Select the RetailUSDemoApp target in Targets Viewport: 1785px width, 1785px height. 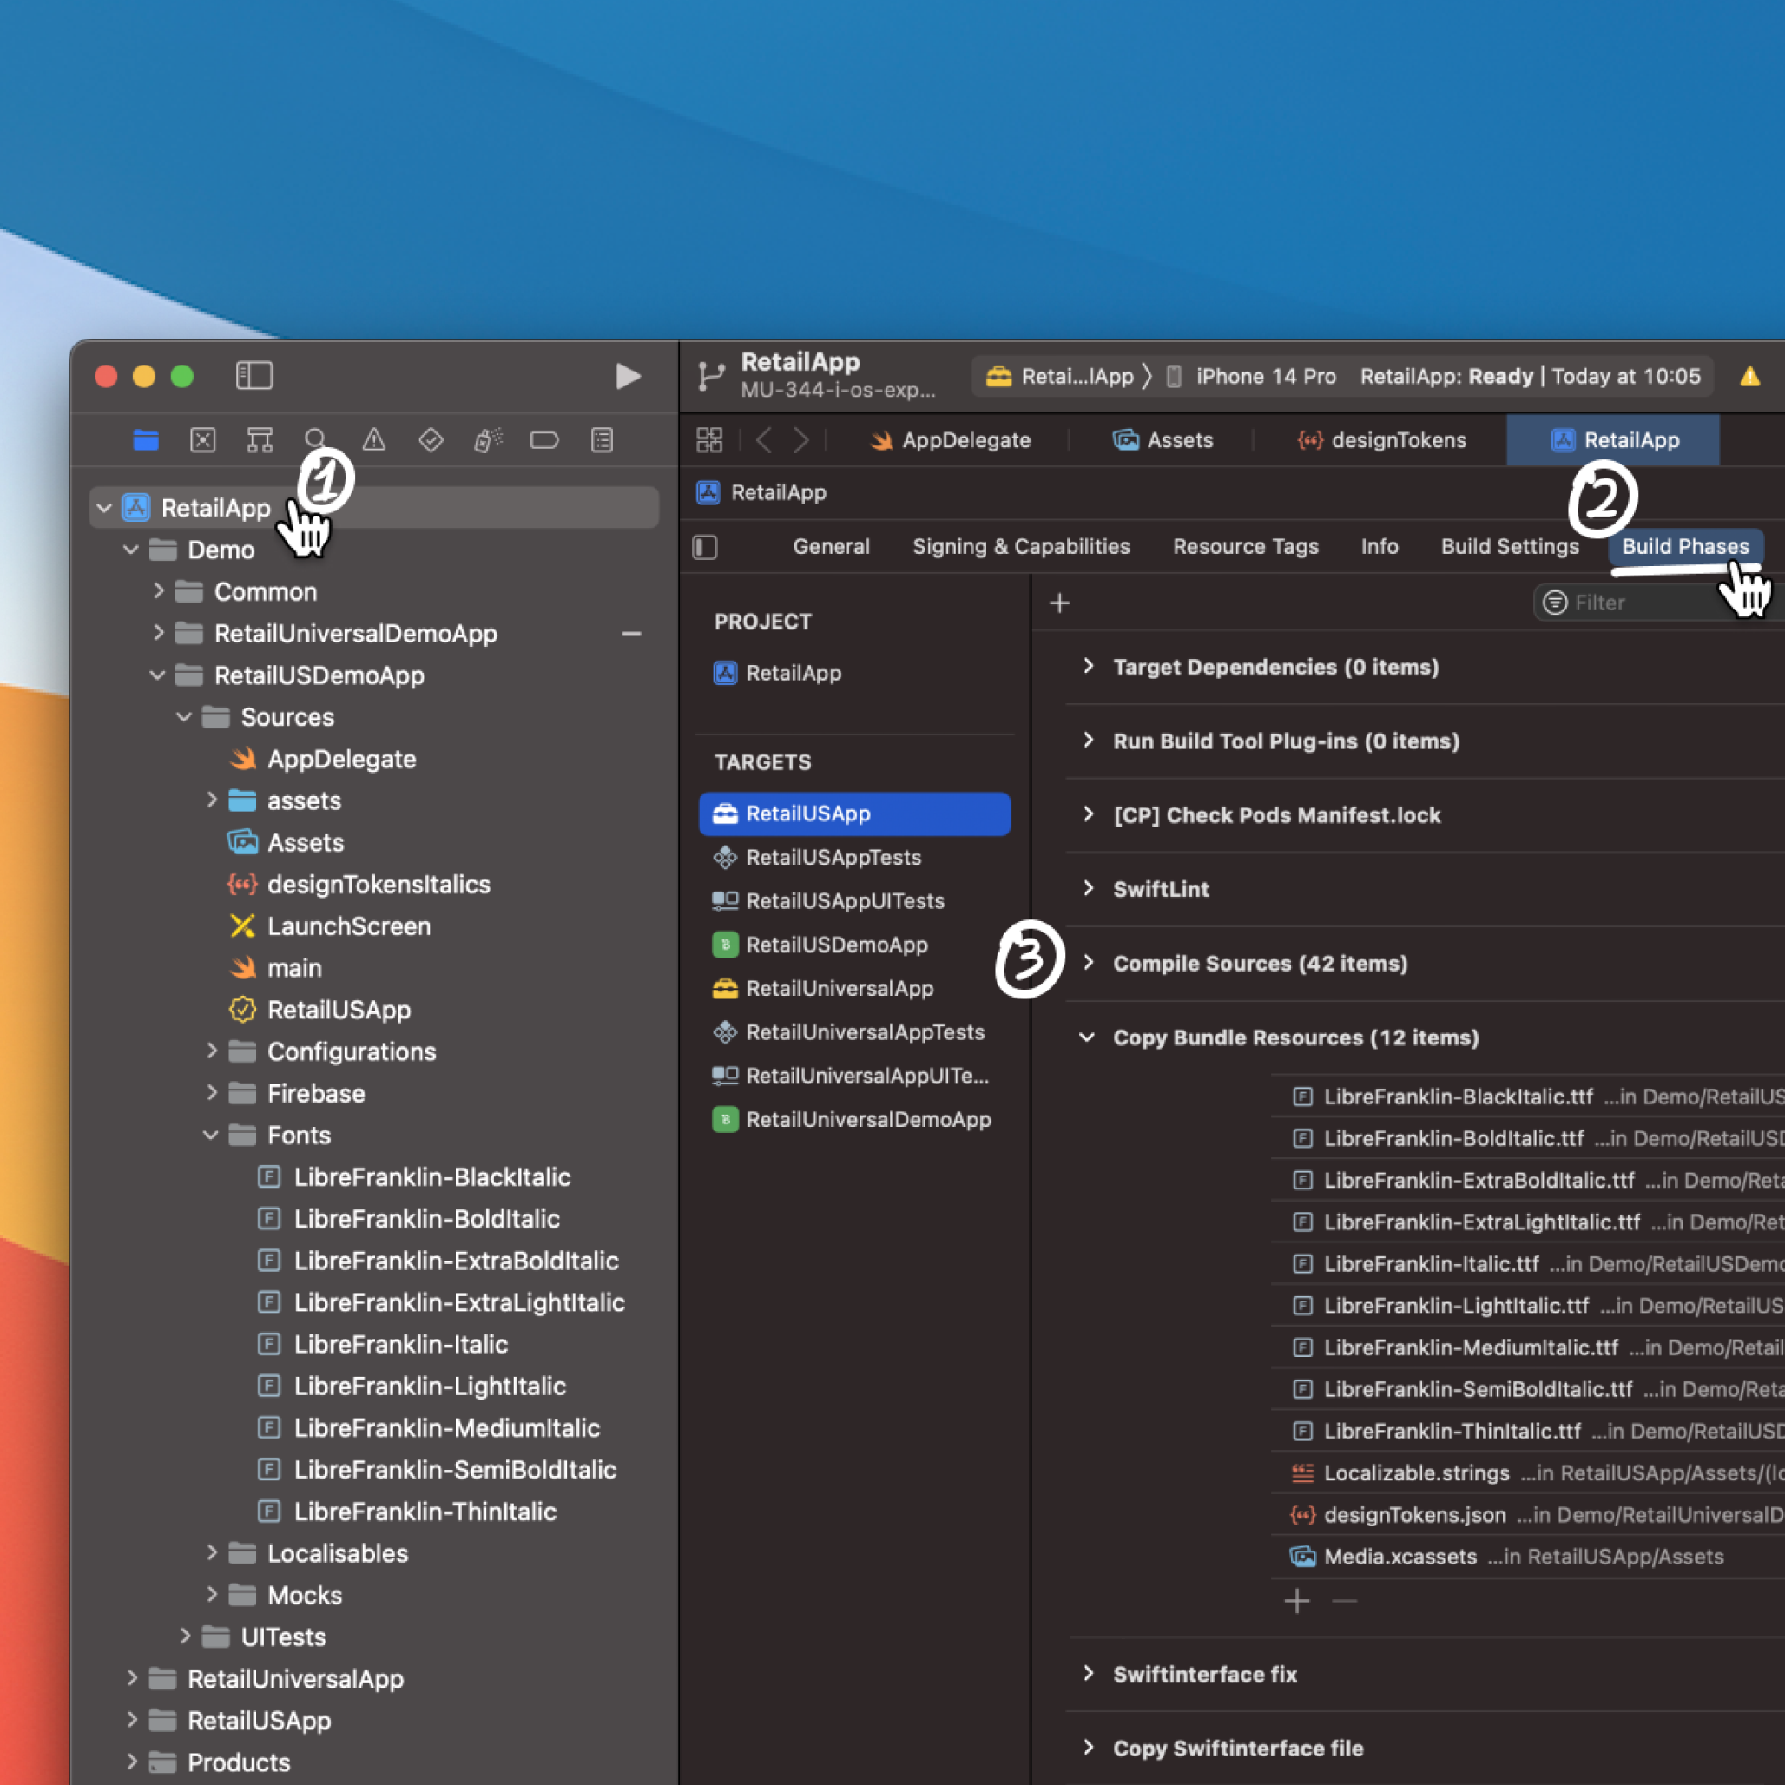(836, 945)
